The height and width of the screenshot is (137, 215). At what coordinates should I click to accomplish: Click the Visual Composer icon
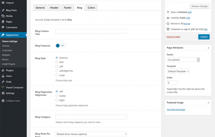pyautogui.click(x=3, y=87)
